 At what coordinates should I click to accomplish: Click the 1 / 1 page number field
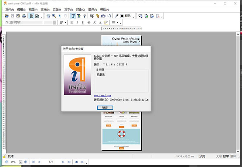point(51,162)
